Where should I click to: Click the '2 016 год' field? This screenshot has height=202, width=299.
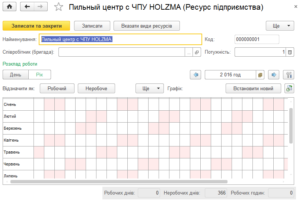point(230,75)
